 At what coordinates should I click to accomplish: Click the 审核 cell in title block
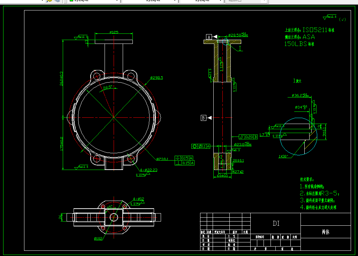(206, 245)
